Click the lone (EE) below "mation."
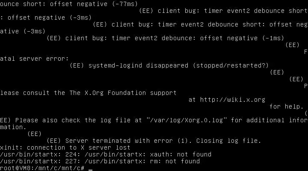Screen dimensions: 308x171 tap(34, 134)
